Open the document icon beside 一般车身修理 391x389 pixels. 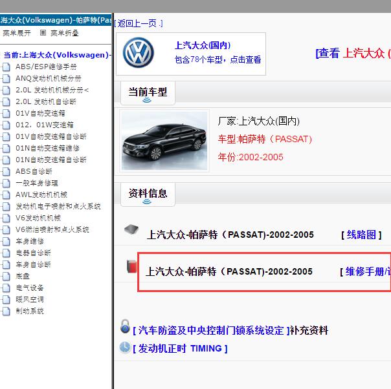pos(6,184)
